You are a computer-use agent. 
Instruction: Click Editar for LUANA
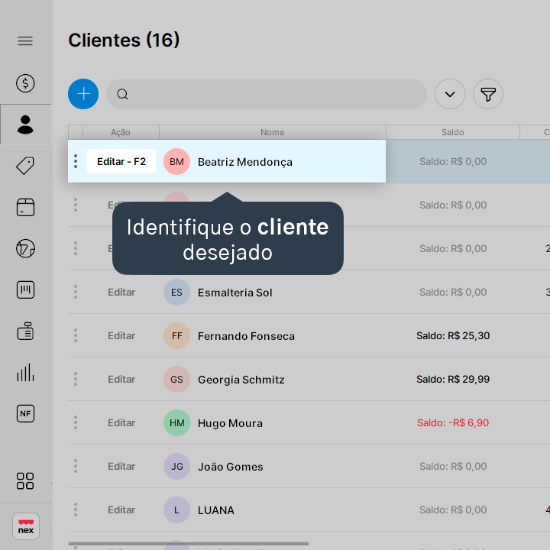point(121,510)
